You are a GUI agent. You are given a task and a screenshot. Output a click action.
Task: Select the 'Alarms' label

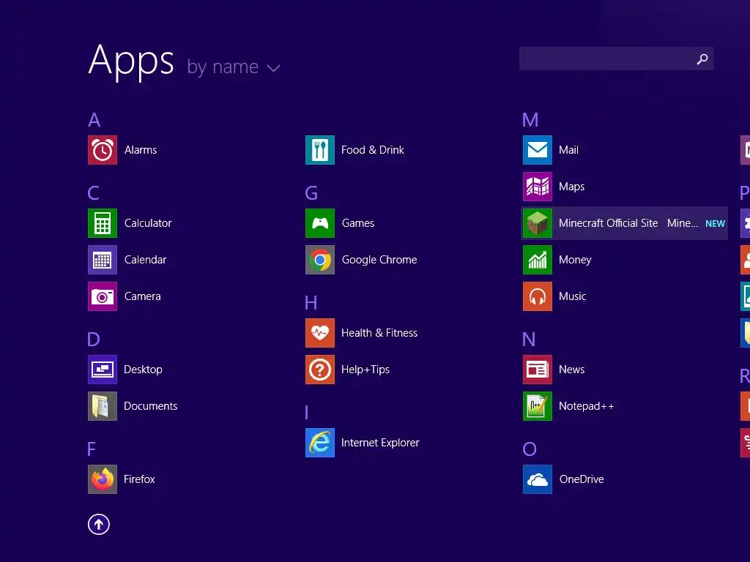141,150
